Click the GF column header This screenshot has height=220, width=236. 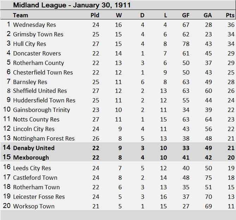(186, 15)
